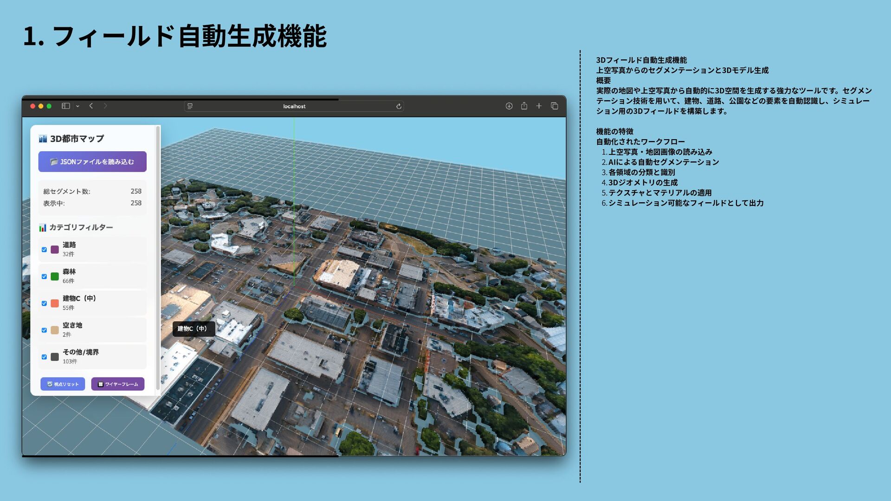Viewport: 891px width, 501px height.
Task: Show the tab overview icon
Action: pyautogui.click(x=554, y=106)
